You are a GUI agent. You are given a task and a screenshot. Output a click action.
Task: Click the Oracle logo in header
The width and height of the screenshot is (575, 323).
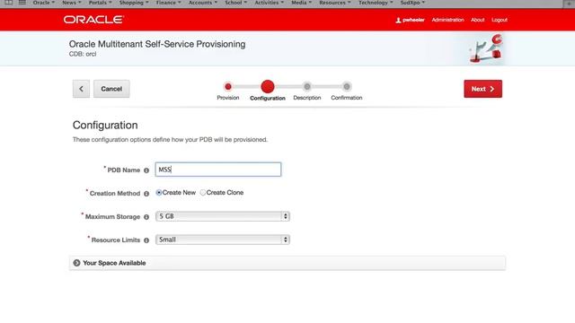pyautogui.click(x=93, y=20)
